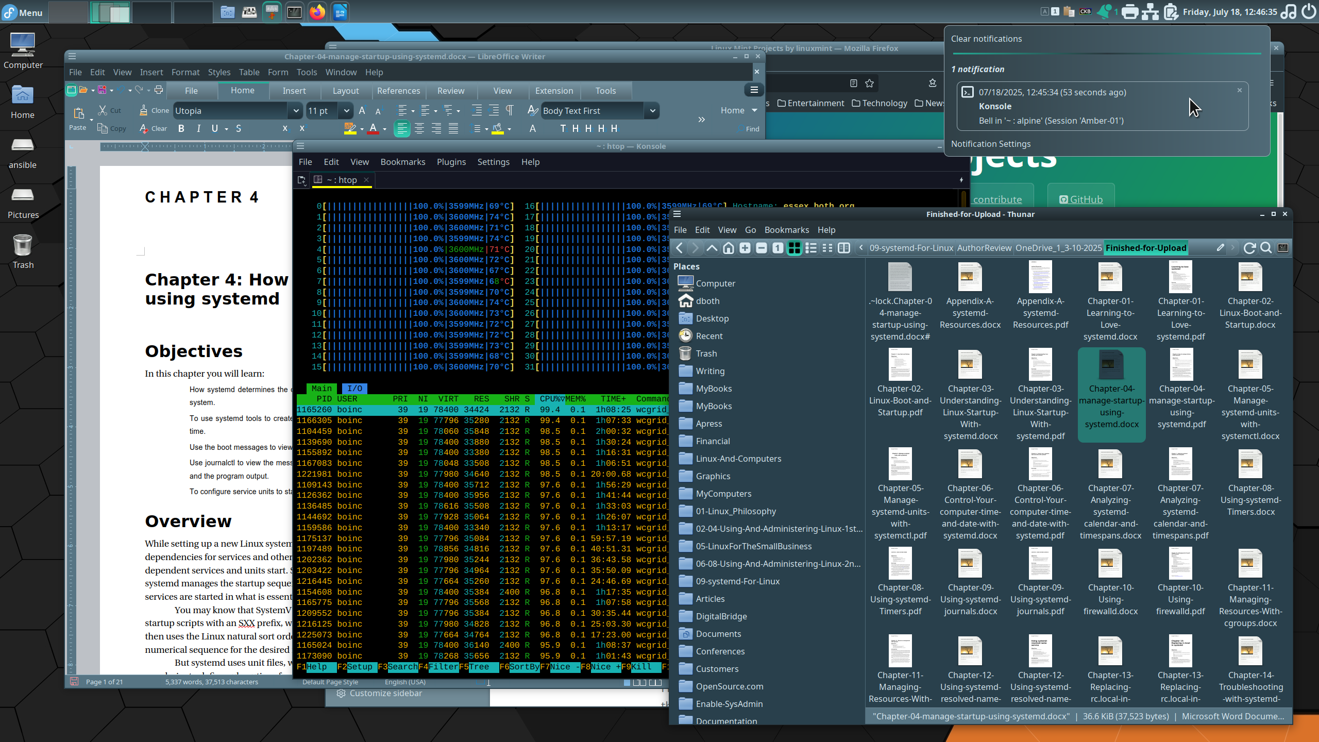Click the Increase Indent icon in Writer
Screen dimensions: 1319x742
pyautogui.click(x=477, y=110)
